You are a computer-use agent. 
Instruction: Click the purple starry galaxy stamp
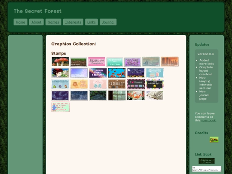(60, 95)
